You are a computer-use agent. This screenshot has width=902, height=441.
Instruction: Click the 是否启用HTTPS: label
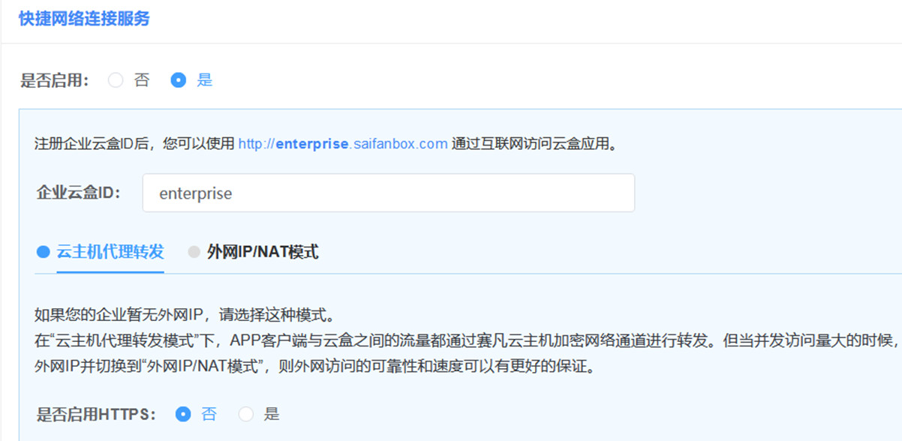coord(97,413)
